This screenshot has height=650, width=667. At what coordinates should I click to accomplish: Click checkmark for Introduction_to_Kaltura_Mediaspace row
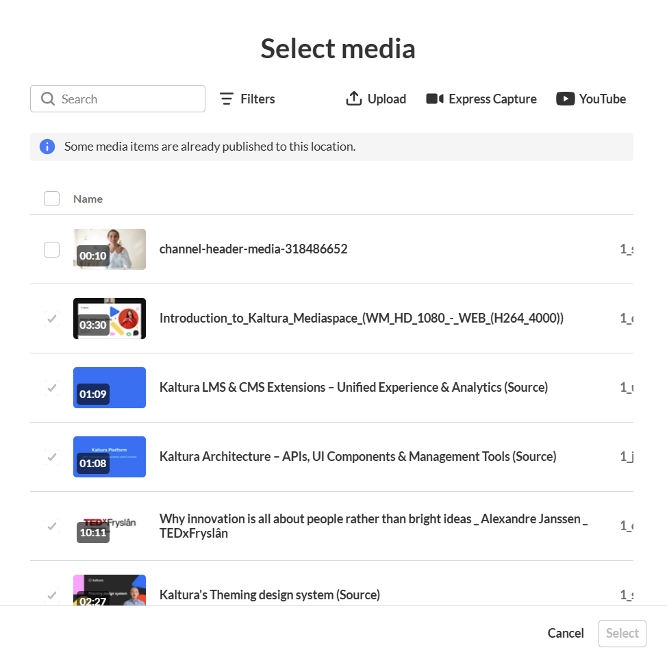coord(52,318)
